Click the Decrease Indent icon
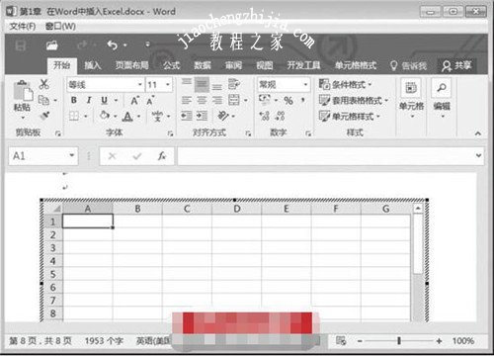Screen dimensions: 494x357 coord(187,116)
